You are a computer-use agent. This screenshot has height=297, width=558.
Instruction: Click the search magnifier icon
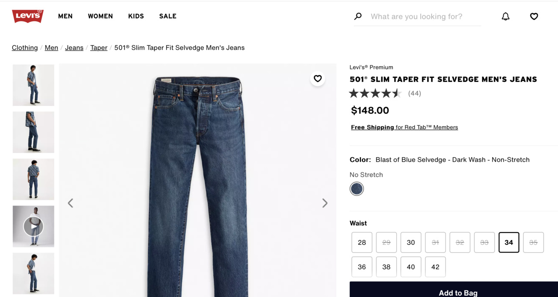click(x=358, y=17)
